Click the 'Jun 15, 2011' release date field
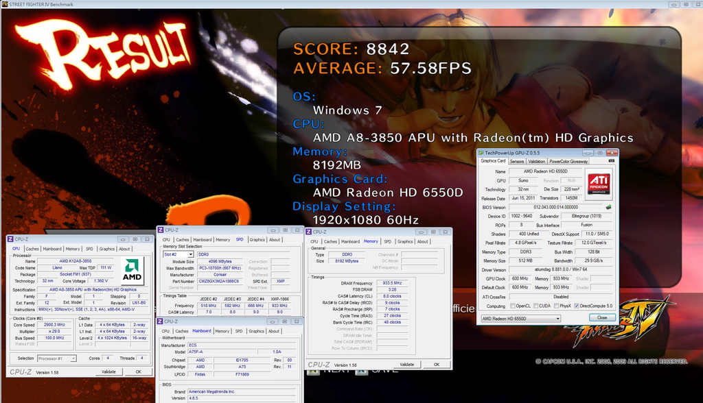This screenshot has height=403, width=703. 523,198
